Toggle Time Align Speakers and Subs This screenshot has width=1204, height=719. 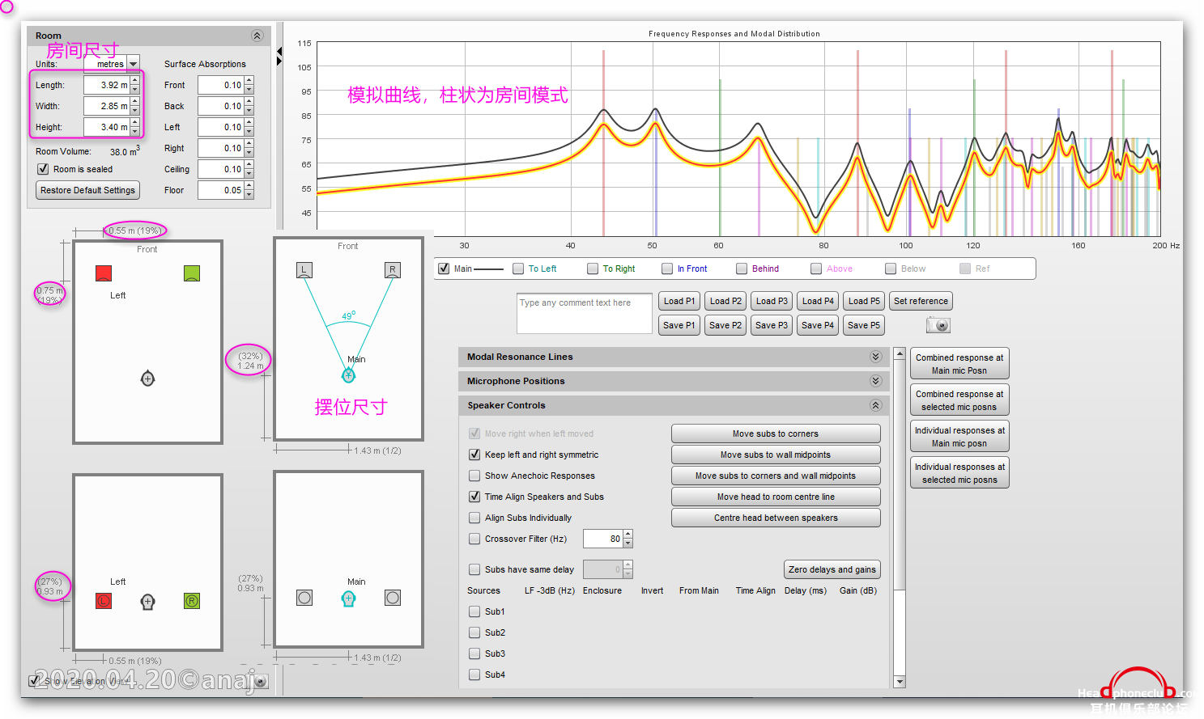(474, 497)
